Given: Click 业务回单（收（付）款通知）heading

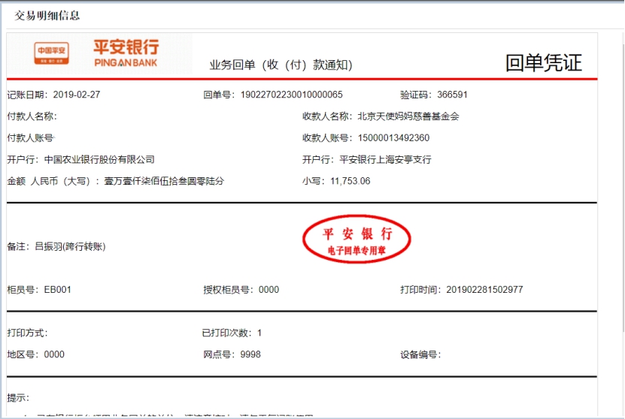Looking at the screenshot, I should coord(281,65).
